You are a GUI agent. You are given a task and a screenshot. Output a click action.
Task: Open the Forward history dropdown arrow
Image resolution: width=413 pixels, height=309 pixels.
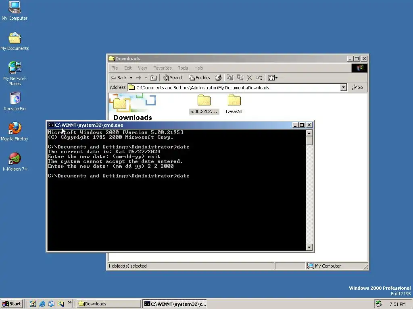coord(146,78)
